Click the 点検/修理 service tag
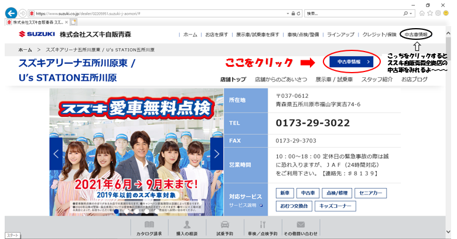Screen dimensions: 457x239 [x=337, y=193]
